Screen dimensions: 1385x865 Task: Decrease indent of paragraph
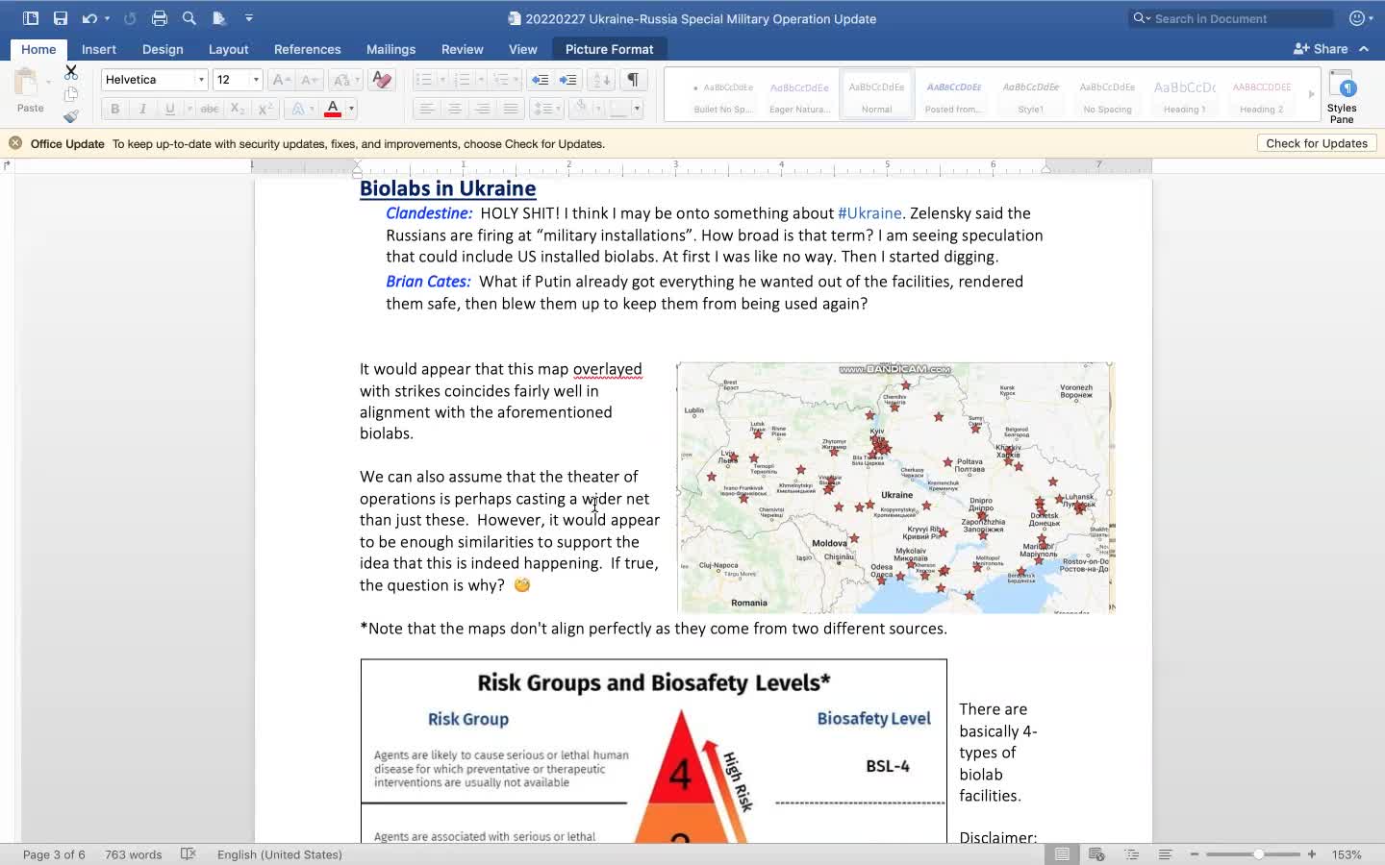click(541, 80)
